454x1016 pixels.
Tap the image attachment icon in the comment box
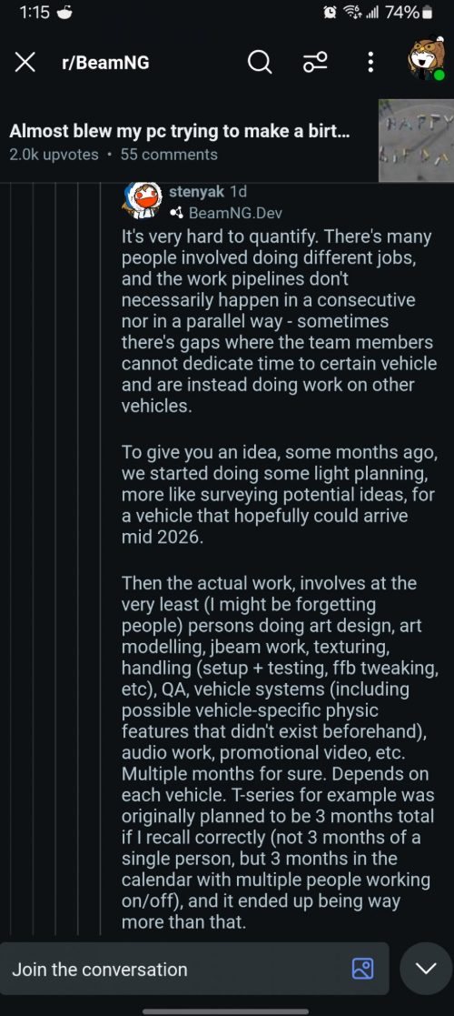362,969
